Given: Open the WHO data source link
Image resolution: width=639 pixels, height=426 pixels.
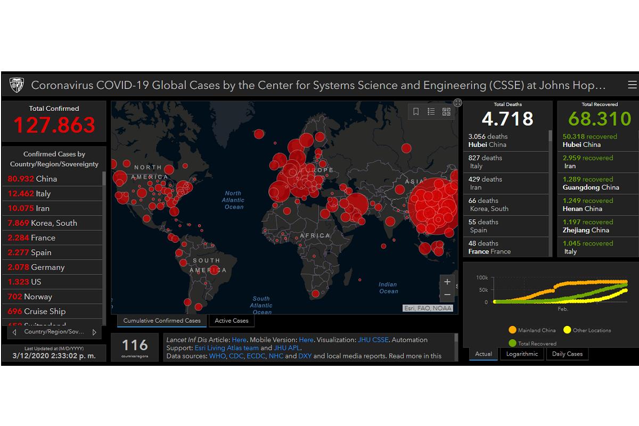Looking at the screenshot, I should tap(217, 356).
